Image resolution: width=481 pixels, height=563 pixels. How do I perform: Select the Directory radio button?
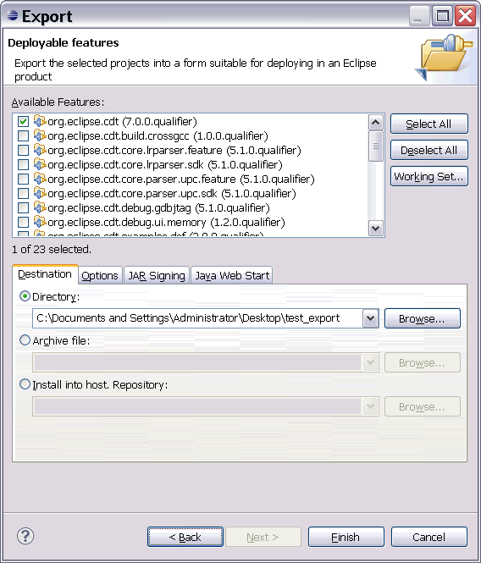[25, 296]
